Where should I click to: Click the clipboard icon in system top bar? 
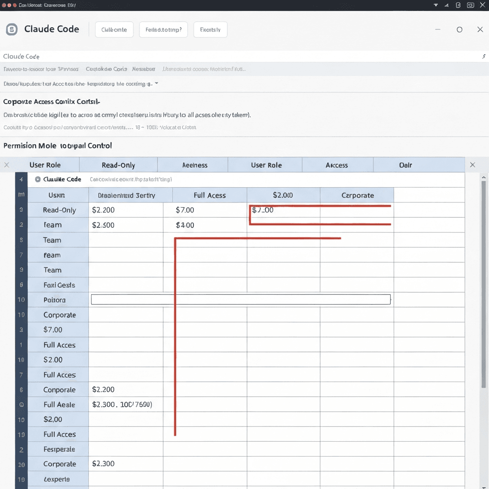[x=458, y=5]
